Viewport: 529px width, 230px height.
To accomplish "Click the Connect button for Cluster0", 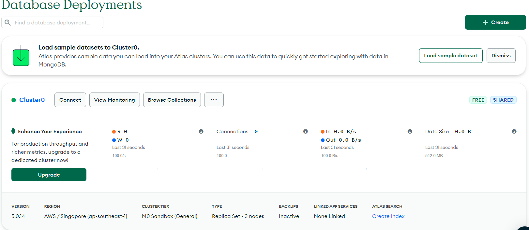I will (x=70, y=100).
